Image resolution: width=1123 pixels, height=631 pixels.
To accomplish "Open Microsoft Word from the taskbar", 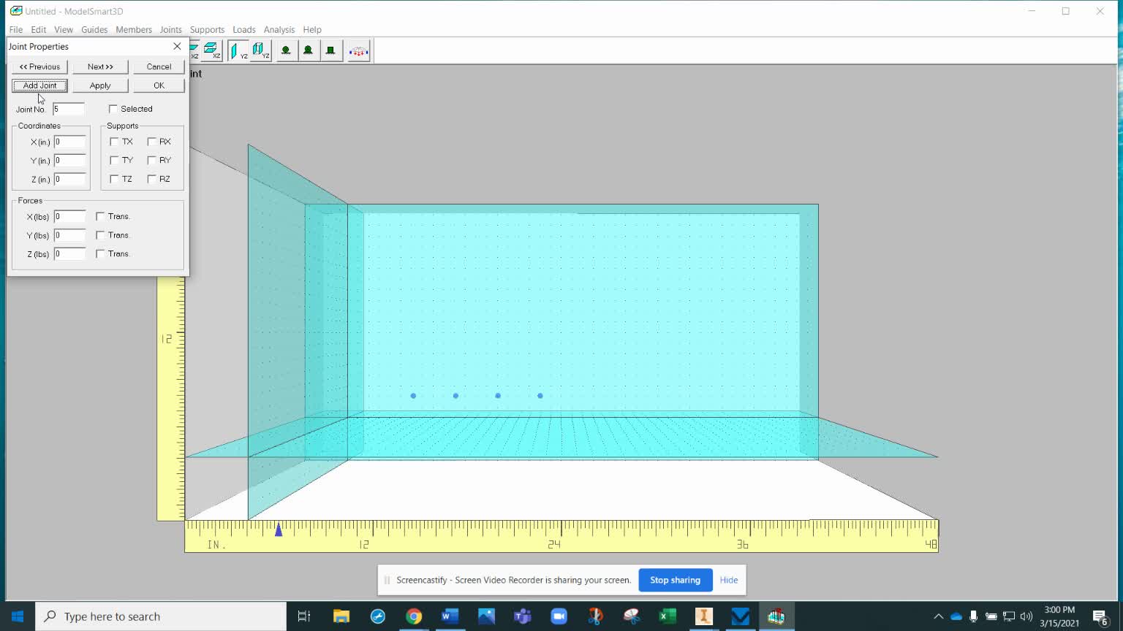I will pos(450,616).
